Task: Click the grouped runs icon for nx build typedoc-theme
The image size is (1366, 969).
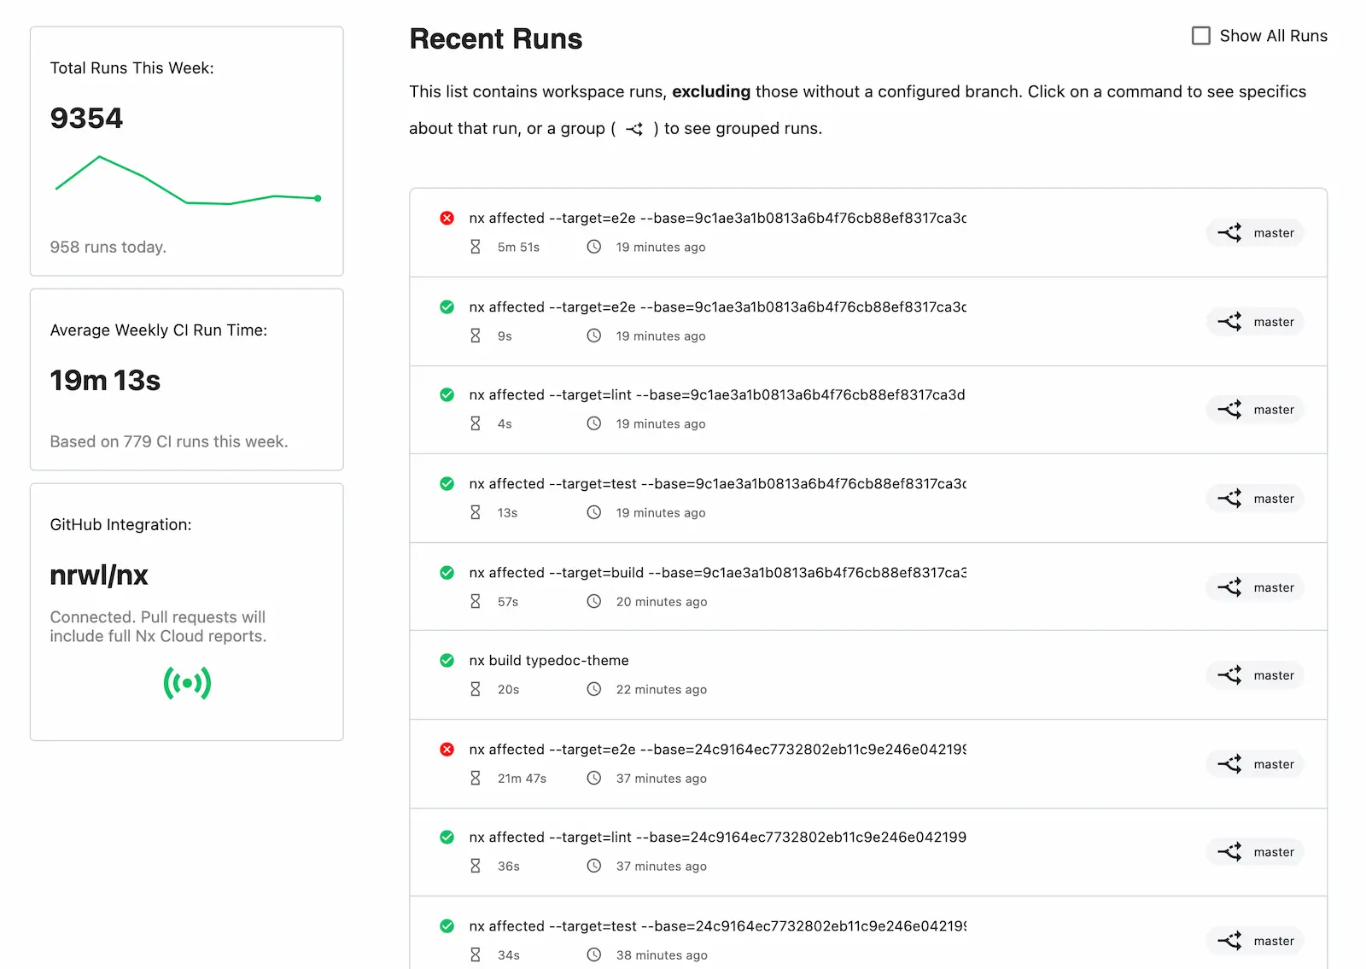Action: [x=1229, y=675]
